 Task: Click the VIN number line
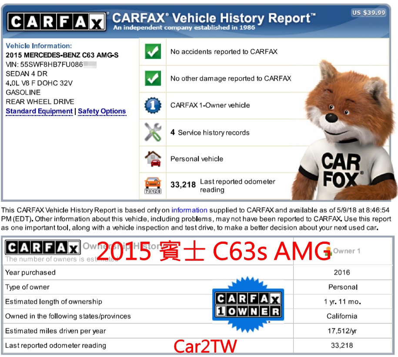click(51, 64)
